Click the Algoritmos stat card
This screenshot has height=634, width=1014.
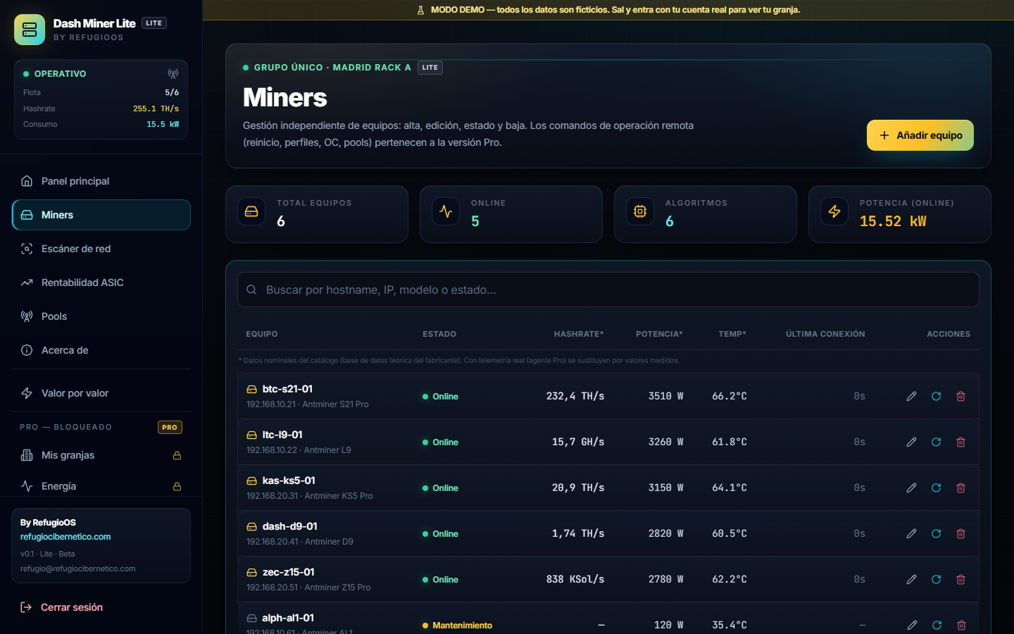click(x=706, y=214)
